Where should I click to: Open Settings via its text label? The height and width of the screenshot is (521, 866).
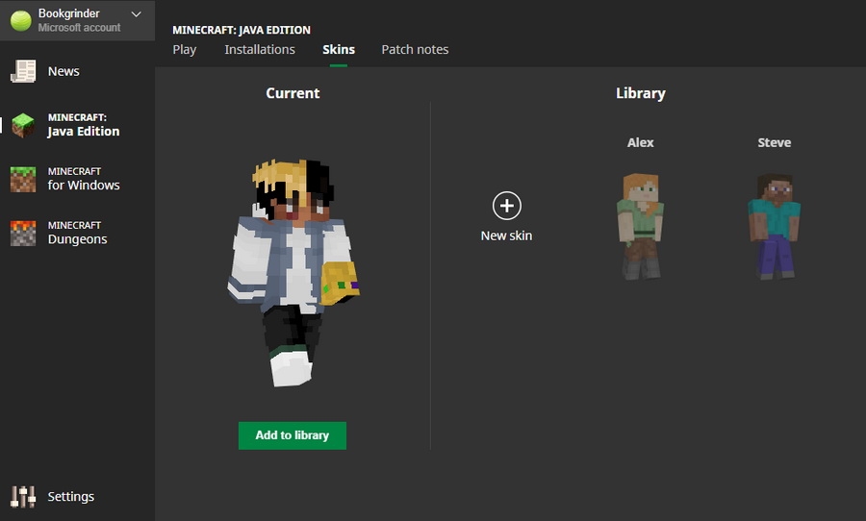tap(70, 497)
